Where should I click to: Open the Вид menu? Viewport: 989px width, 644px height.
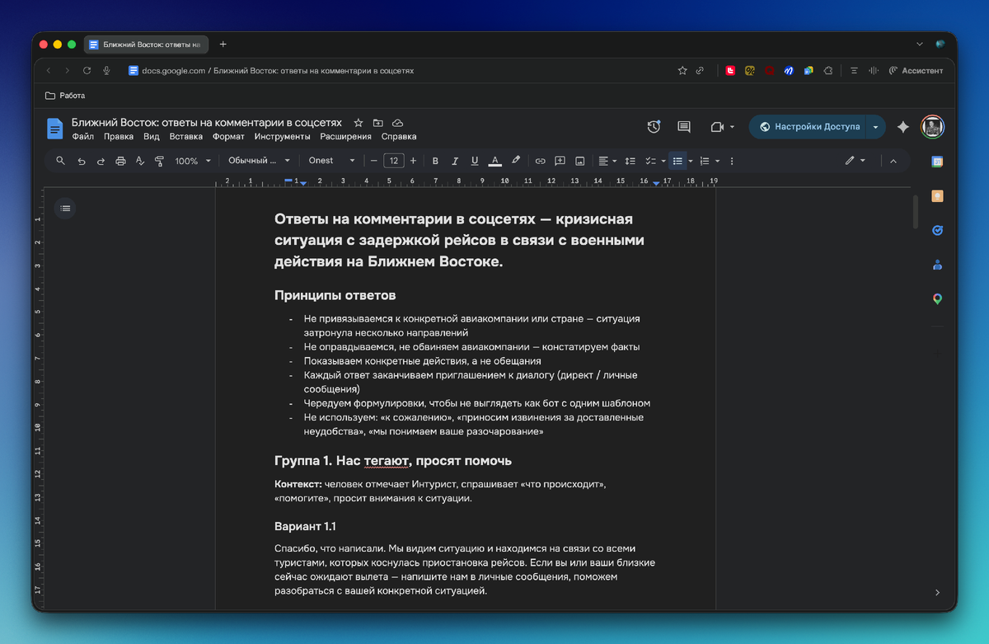click(x=151, y=137)
